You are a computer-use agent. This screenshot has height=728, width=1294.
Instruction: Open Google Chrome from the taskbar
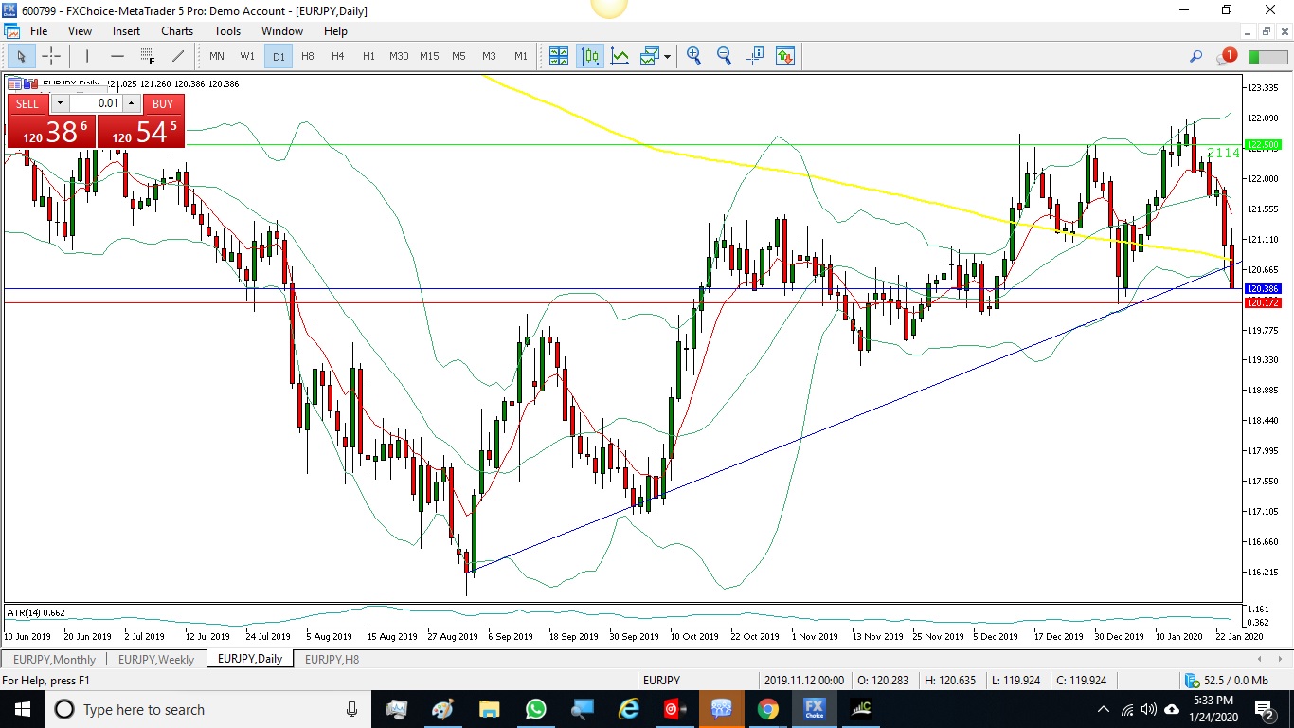point(767,709)
